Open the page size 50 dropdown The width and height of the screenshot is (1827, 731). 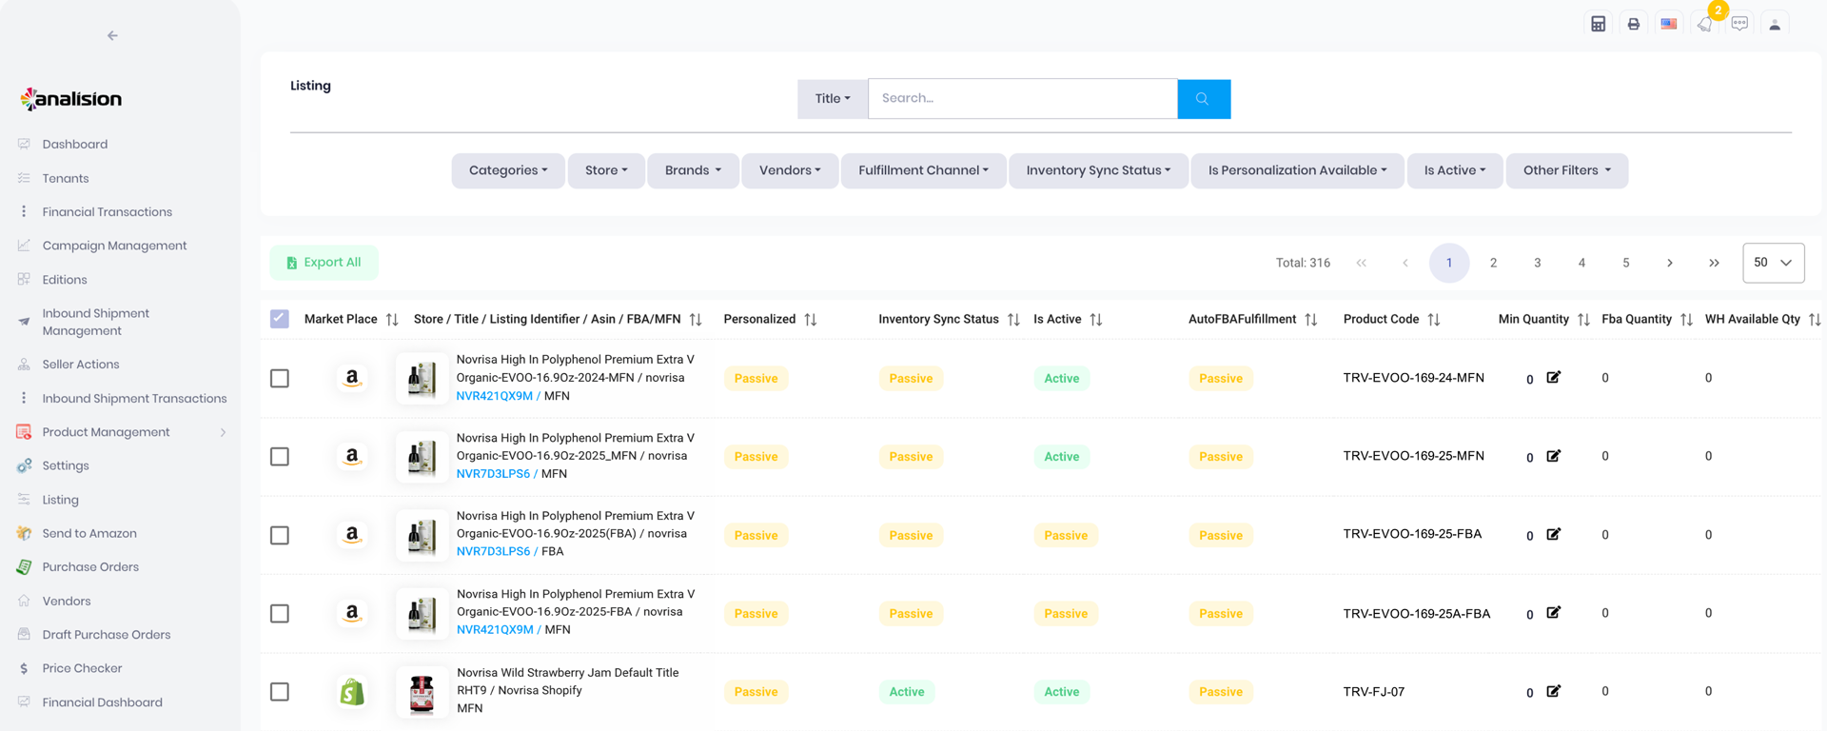point(1772,263)
